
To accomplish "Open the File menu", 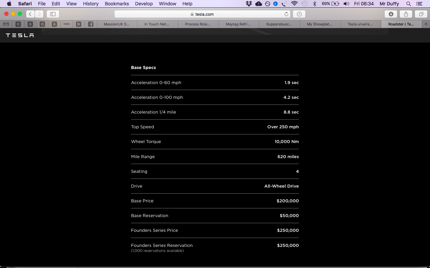I will [x=42, y=4].
